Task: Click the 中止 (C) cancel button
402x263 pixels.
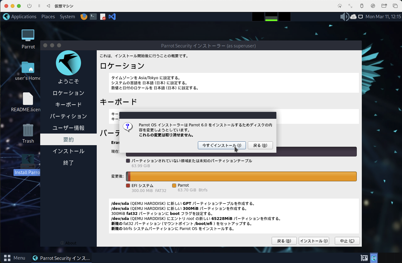Action: coord(347,241)
